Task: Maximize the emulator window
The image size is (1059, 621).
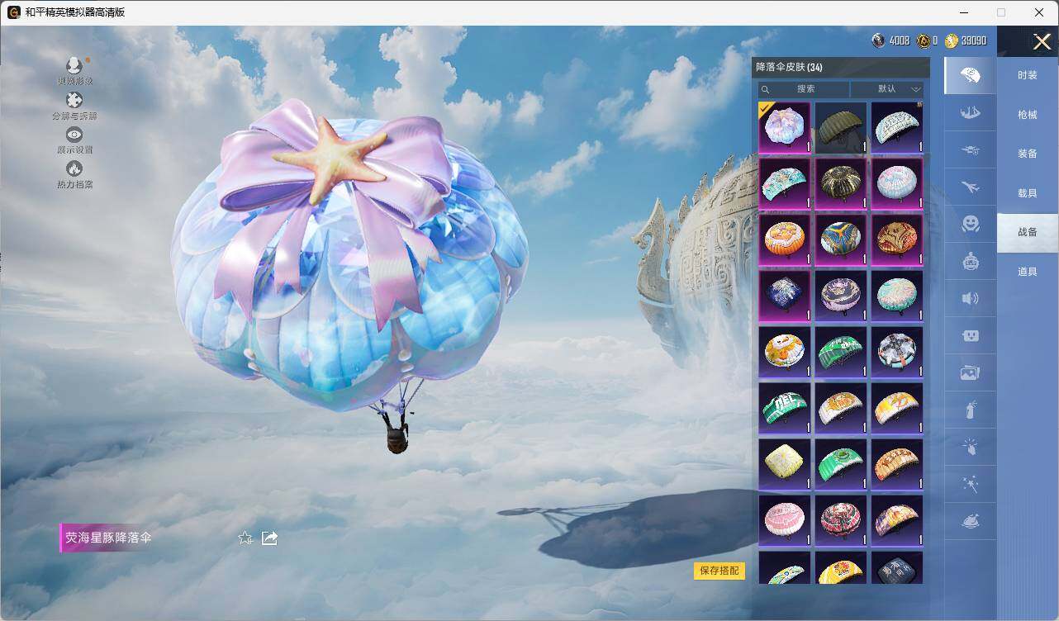Action: click(x=1001, y=12)
